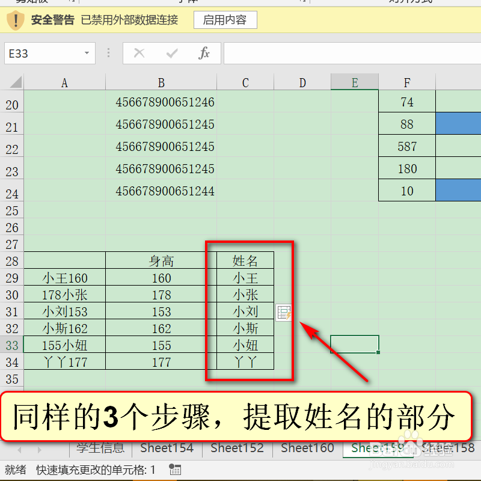Viewport: 481px width, 481px height.
Task: Switch to the Sheet154 tab
Action: tap(167, 448)
